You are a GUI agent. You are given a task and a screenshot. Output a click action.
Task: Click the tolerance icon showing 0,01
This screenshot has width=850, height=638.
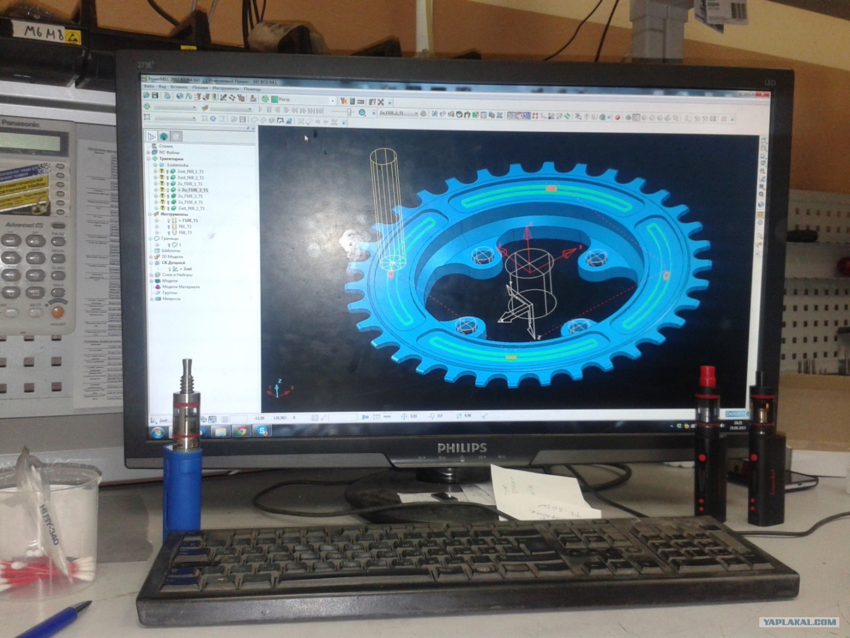(404, 416)
